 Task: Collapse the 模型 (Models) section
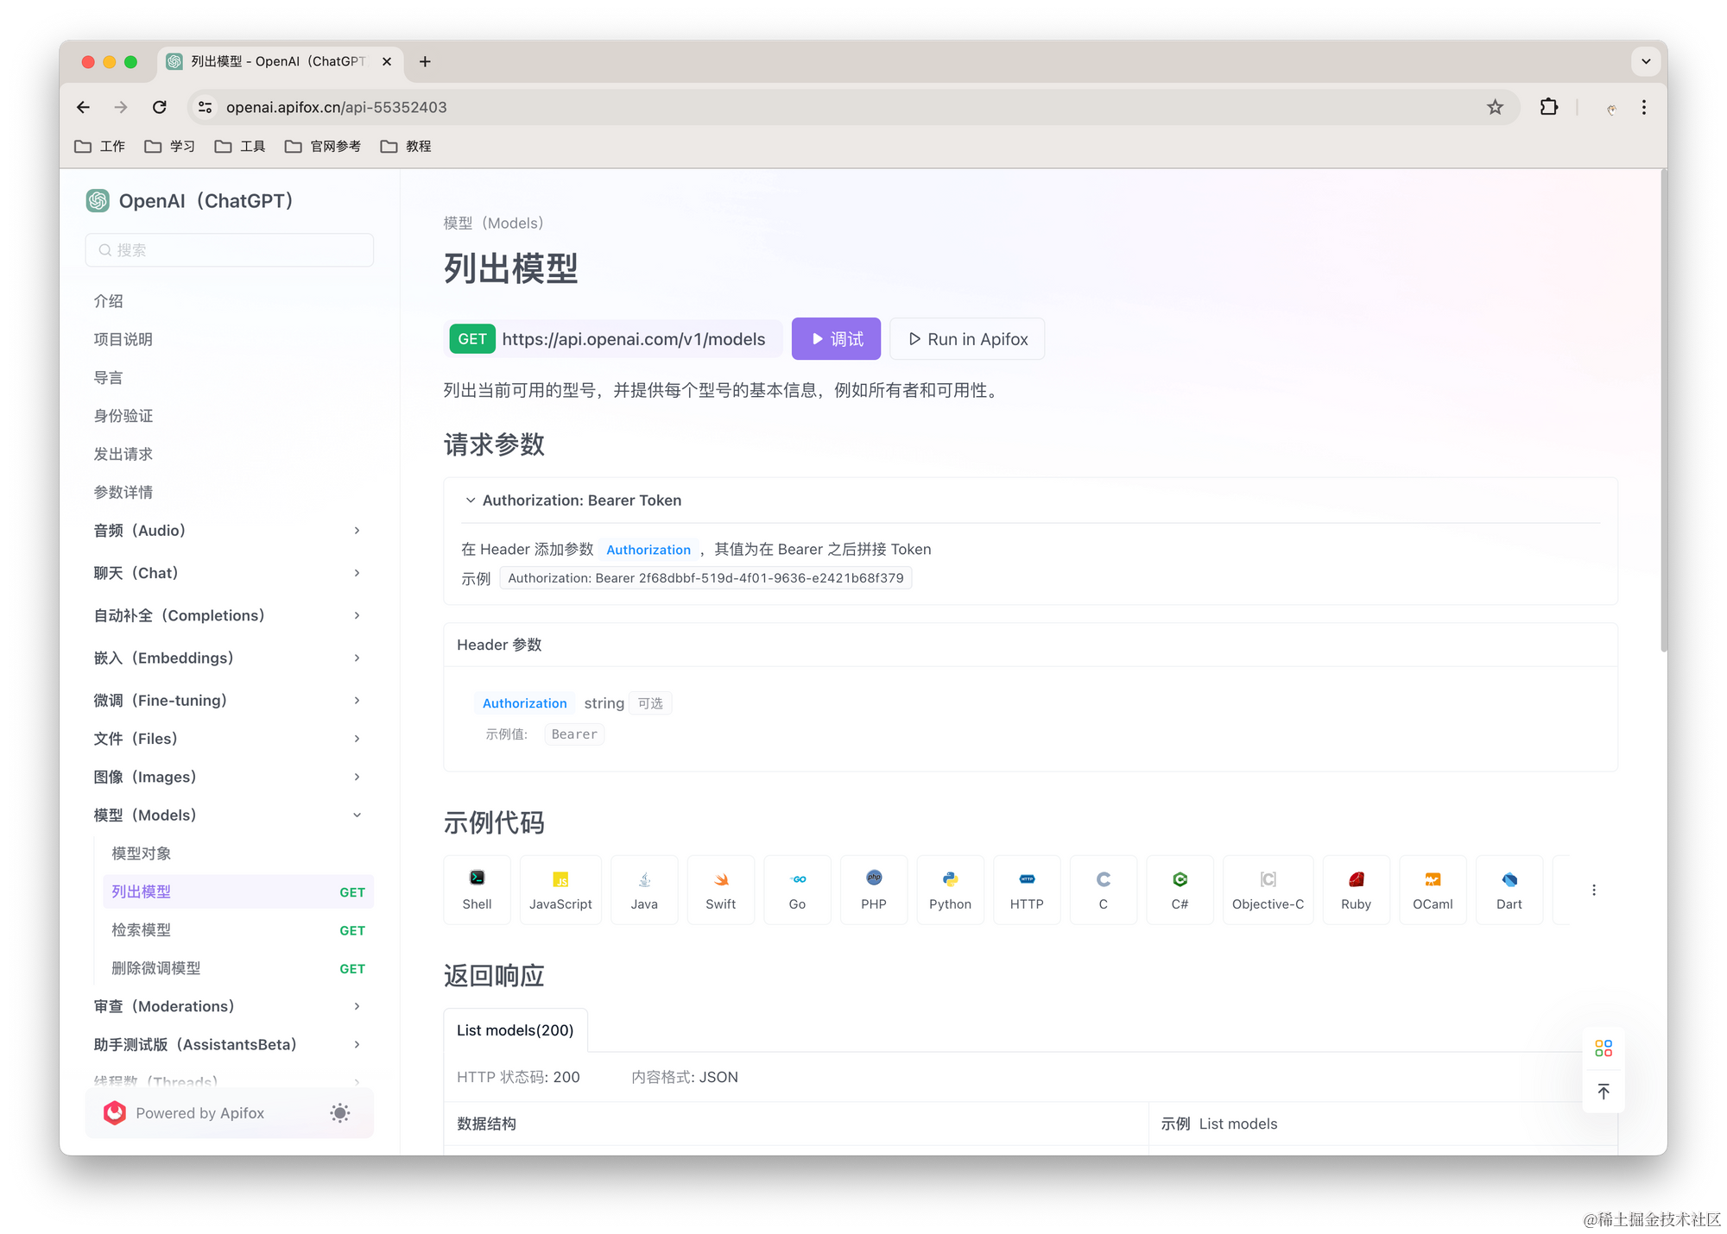(228, 815)
